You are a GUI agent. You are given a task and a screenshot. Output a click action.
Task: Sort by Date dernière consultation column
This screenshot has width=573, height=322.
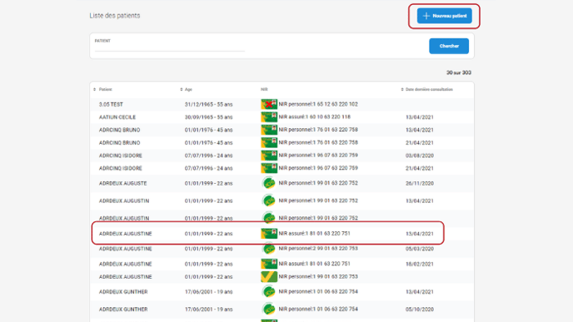(x=426, y=90)
